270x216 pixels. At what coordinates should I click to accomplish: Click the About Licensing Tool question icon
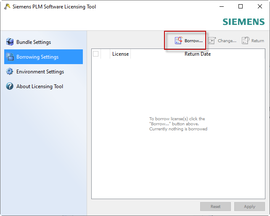pos(10,86)
